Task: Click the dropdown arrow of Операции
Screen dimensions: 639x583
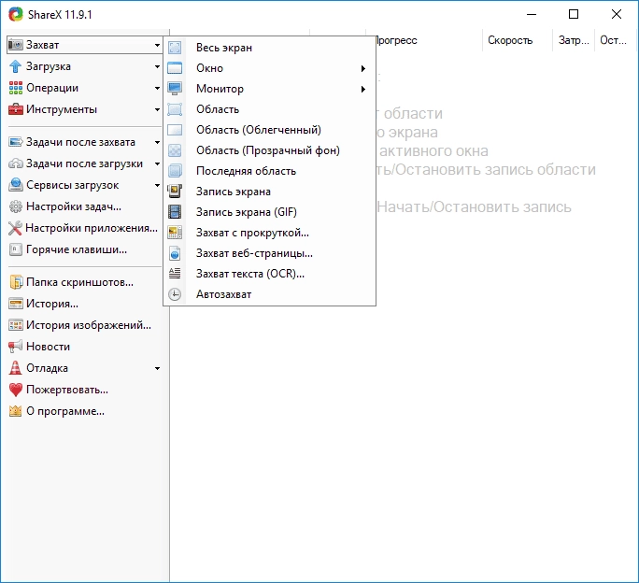Action: click(x=157, y=88)
